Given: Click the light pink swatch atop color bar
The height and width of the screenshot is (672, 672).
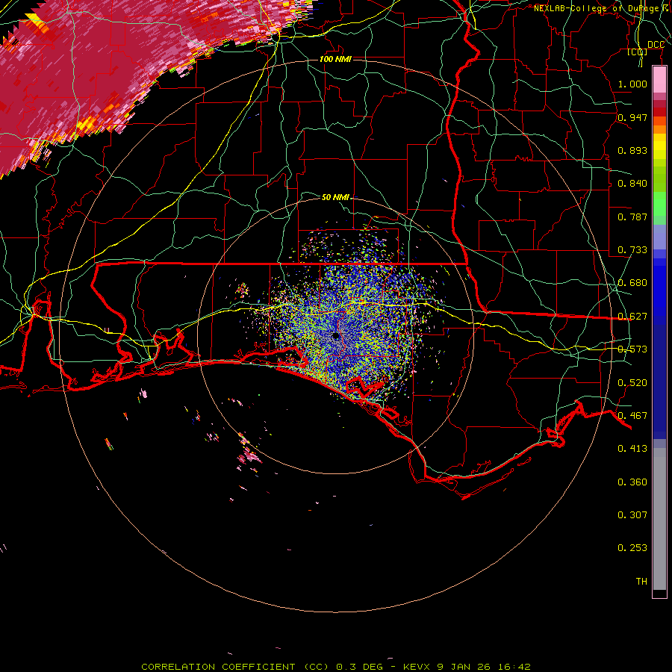Looking at the screenshot, I should 659,80.
